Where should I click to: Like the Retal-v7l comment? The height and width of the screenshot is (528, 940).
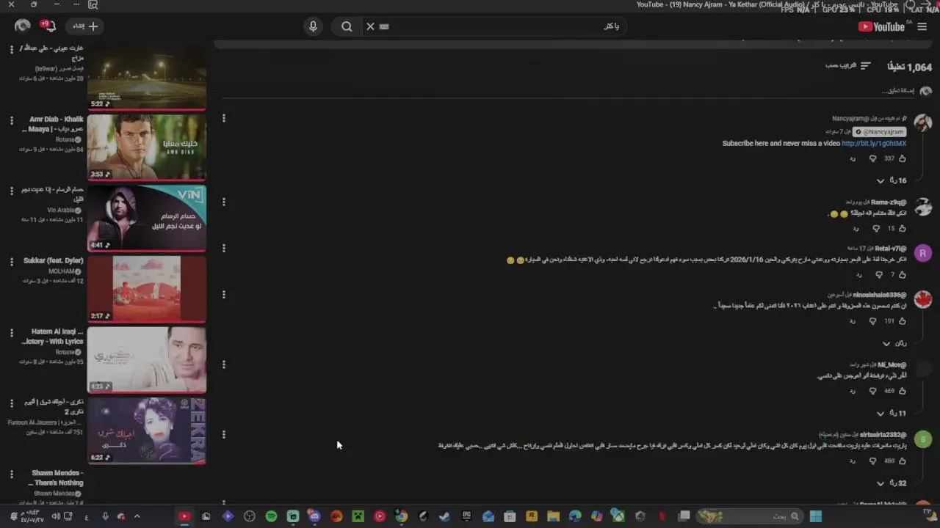[x=902, y=275]
